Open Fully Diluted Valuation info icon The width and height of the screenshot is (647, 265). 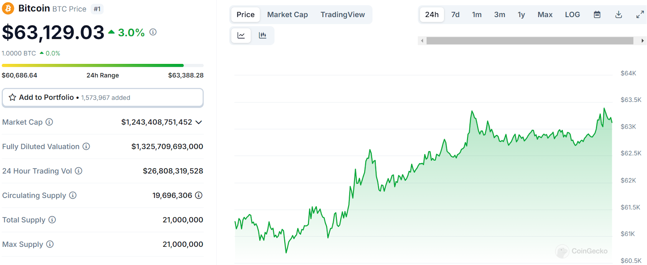click(x=86, y=146)
